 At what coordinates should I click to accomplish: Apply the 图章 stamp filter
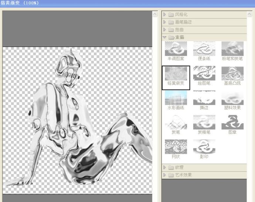tap(232, 122)
